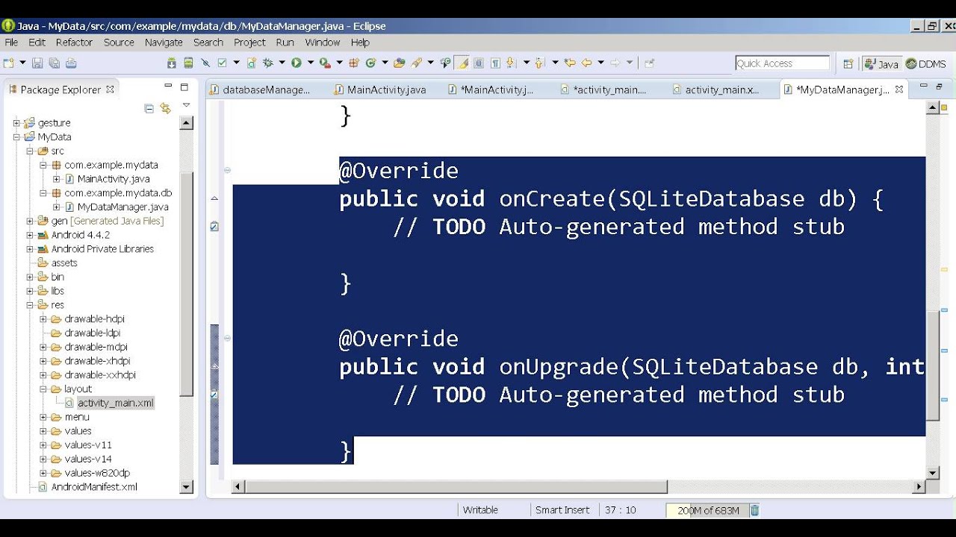956x537 pixels.
Task: Open the Source menu
Action: [x=119, y=43]
